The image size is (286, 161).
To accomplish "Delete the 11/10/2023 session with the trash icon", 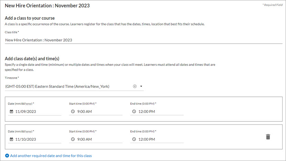I will point(268,137).
